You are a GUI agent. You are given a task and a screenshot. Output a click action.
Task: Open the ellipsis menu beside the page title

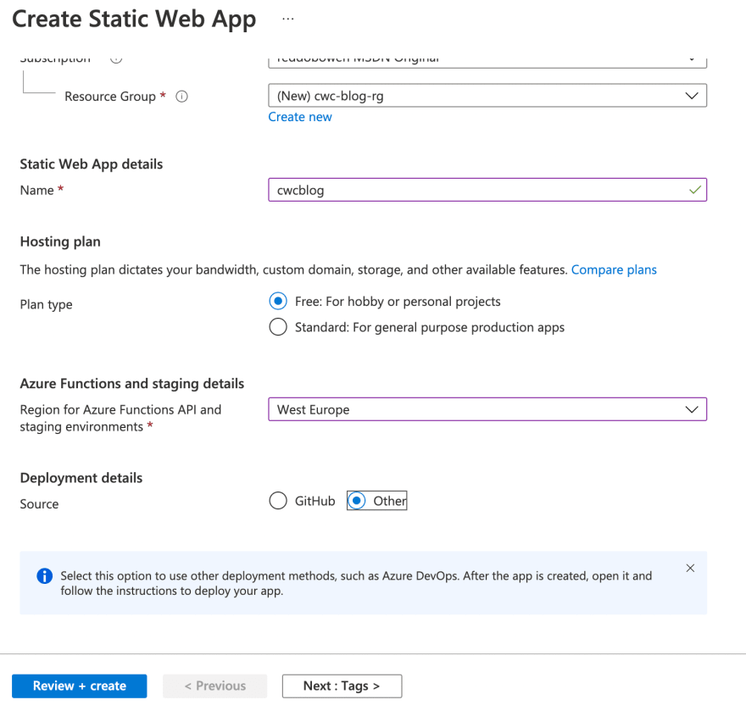click(x=288, y=19)
